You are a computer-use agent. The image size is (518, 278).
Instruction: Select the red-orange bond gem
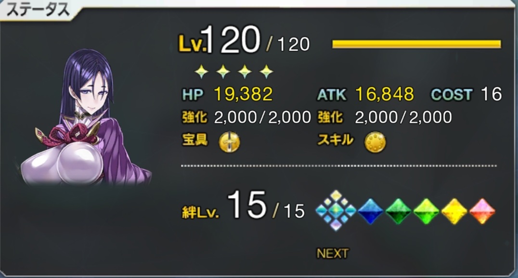click(482, 211)
